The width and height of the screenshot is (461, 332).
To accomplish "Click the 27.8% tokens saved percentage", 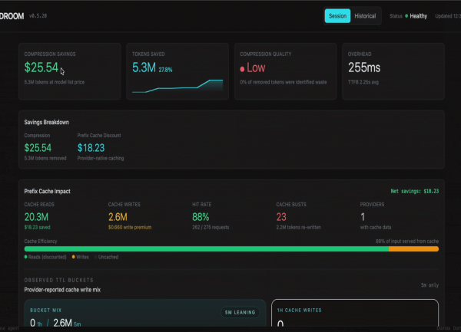I will click(x=165, y=70).
